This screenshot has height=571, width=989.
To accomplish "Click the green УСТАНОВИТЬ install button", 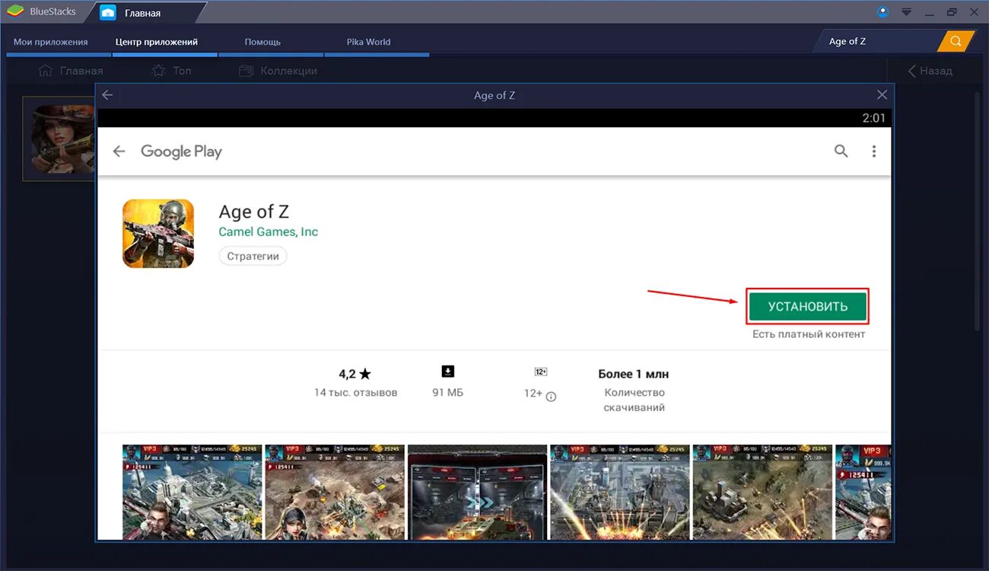I will point(807,307).
